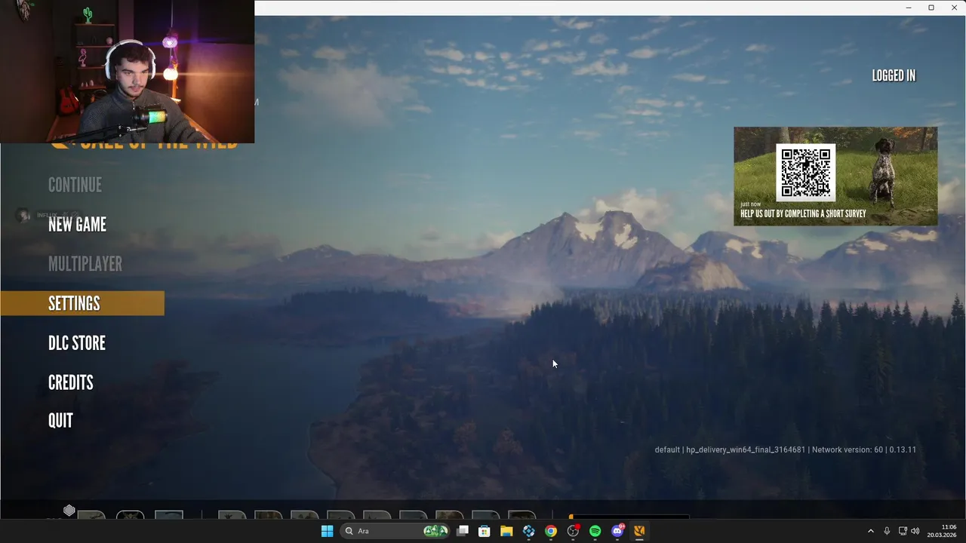Close the game window
The width and height of the screenshot is (966, 543).
pos(954,8)
